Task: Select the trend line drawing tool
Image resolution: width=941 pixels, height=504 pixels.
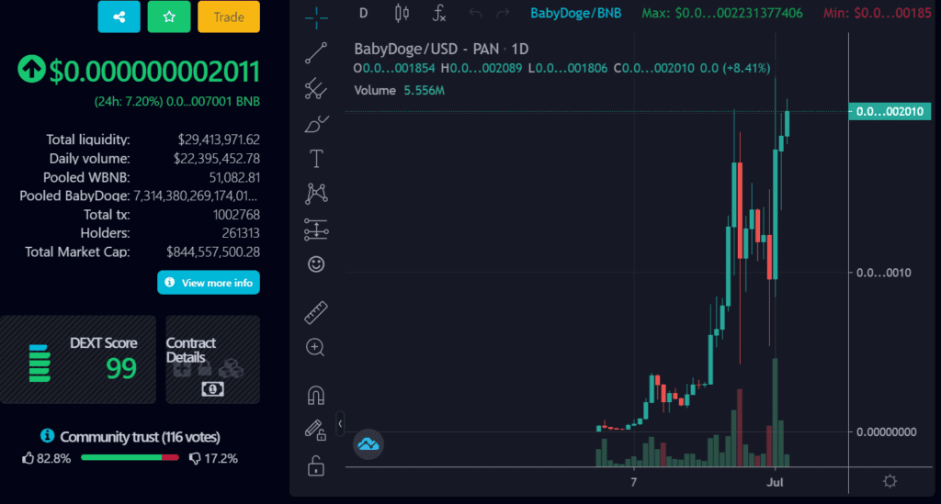Action: [x=316, y=52]
